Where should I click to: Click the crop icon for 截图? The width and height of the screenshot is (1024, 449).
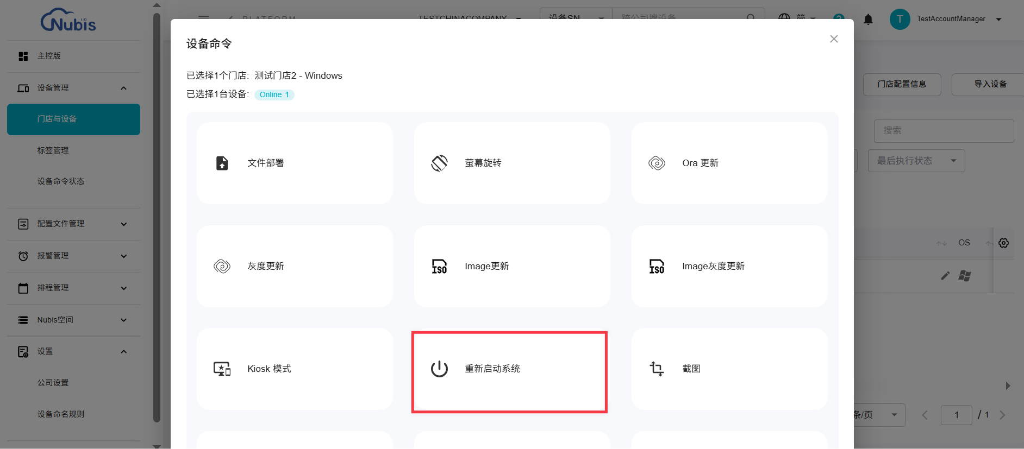[x=657, y=369]
